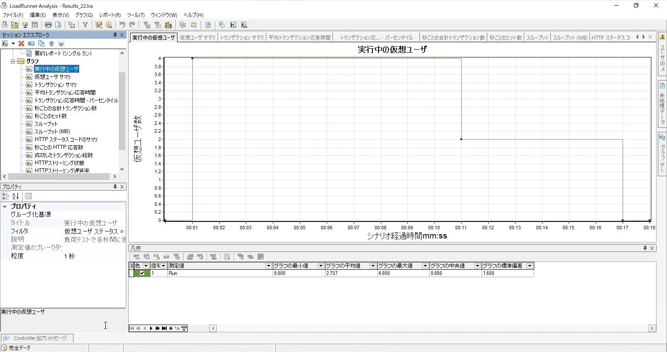Viewport: 667px width, 352px height.
Task: Click the print icon in main toolbar
Action: pos(48,25)
